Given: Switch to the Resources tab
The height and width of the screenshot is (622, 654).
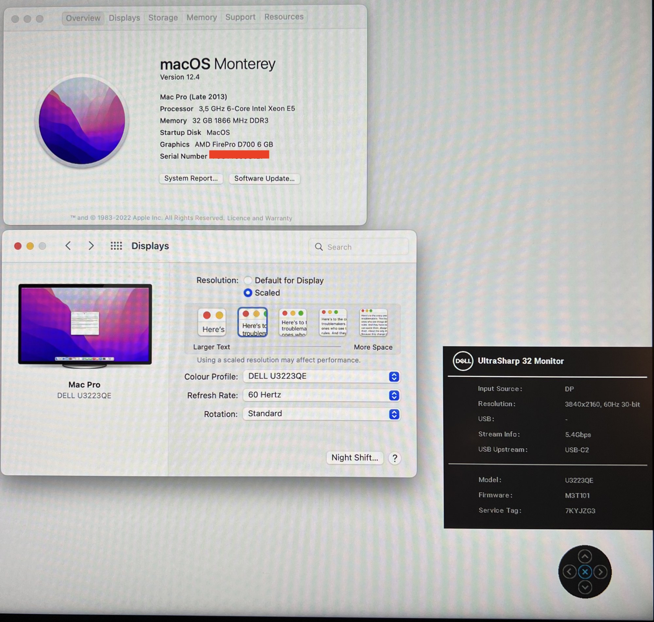Looking at the screenshot, I should pos(284,17).
